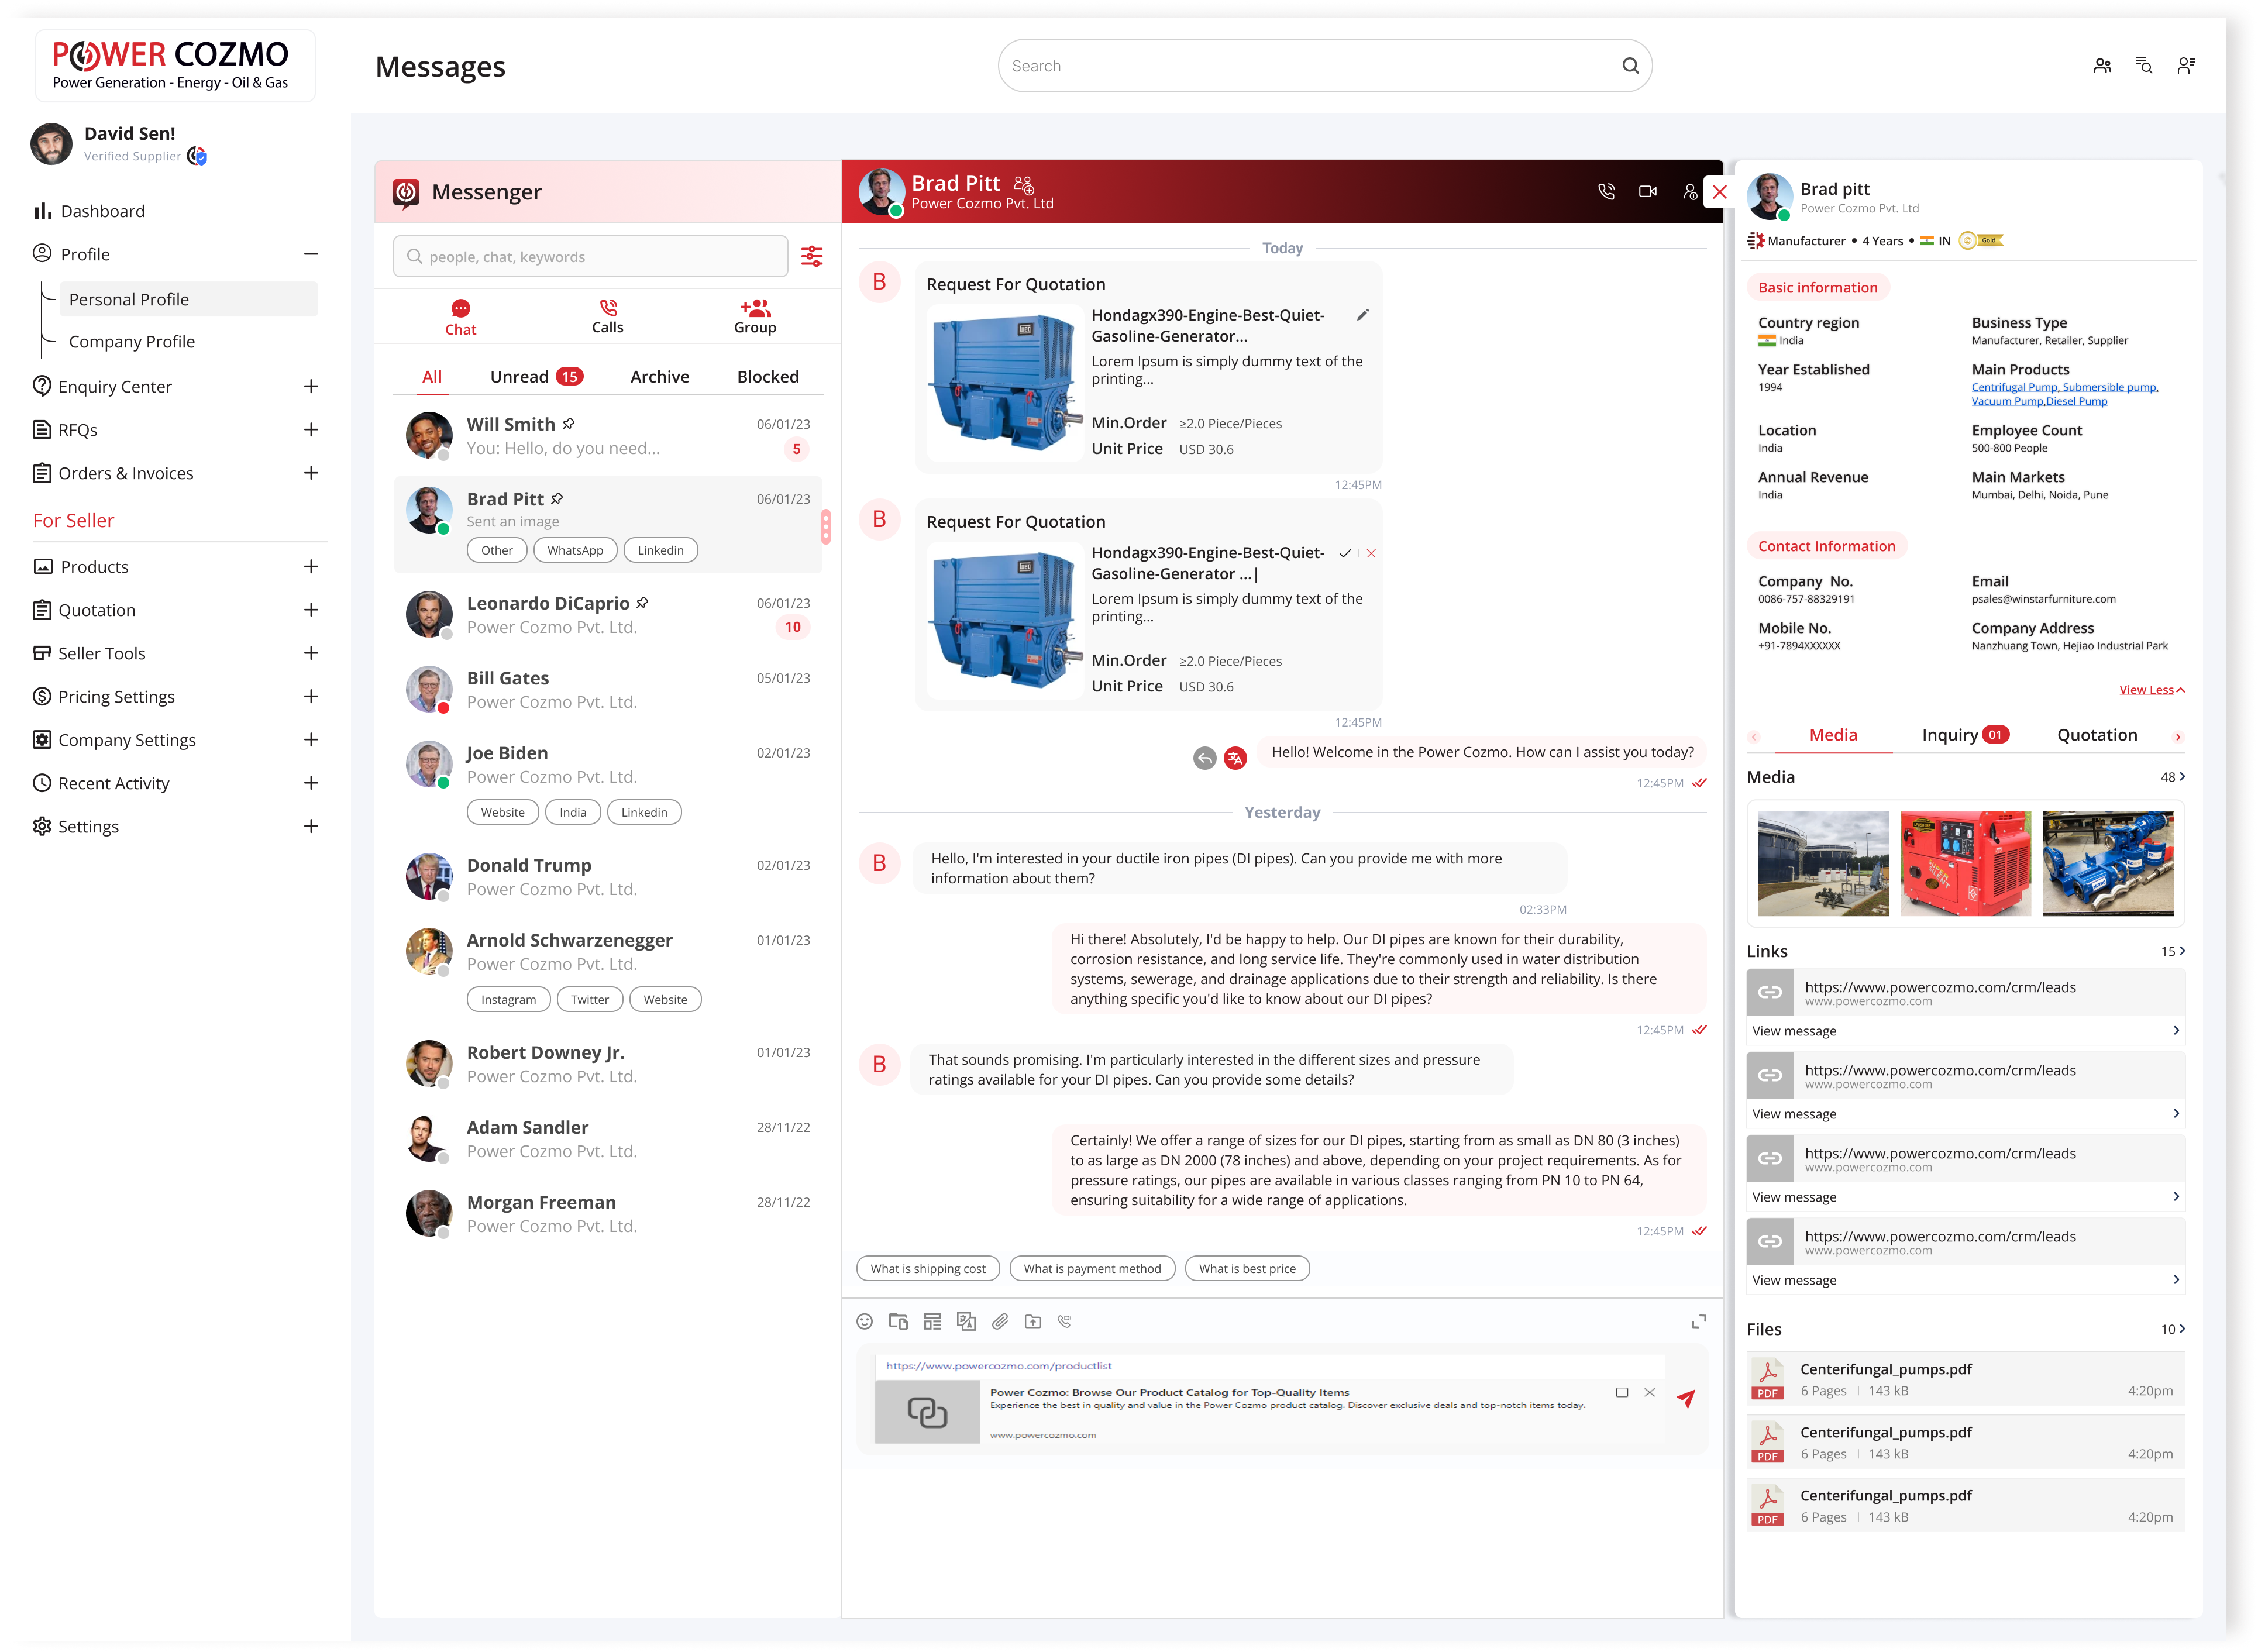
Task: Send the message with red arrow
Action: click(x=1686, y=1397)
